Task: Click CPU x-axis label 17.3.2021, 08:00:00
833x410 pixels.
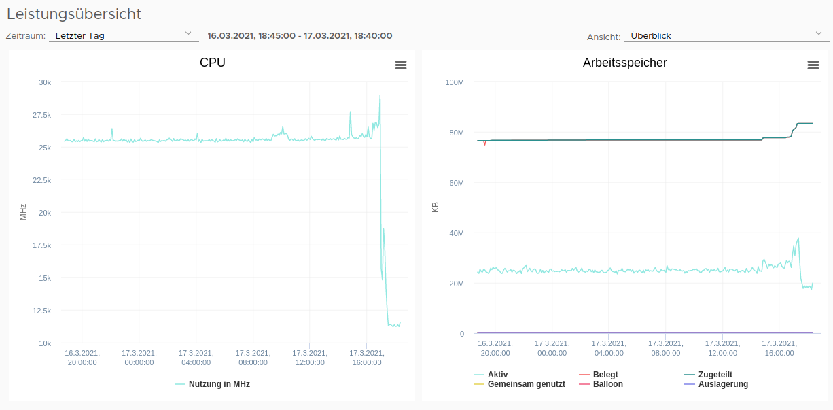Action: click(253, 358)
